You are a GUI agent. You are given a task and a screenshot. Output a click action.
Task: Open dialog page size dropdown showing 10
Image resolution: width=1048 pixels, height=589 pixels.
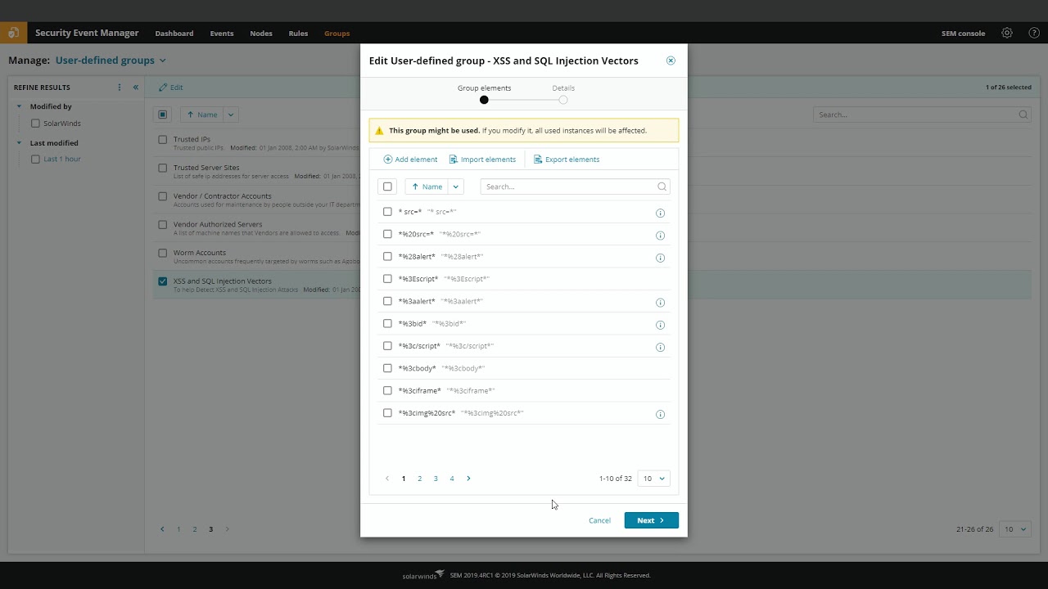pyautogui.click(x=653, y=479)
